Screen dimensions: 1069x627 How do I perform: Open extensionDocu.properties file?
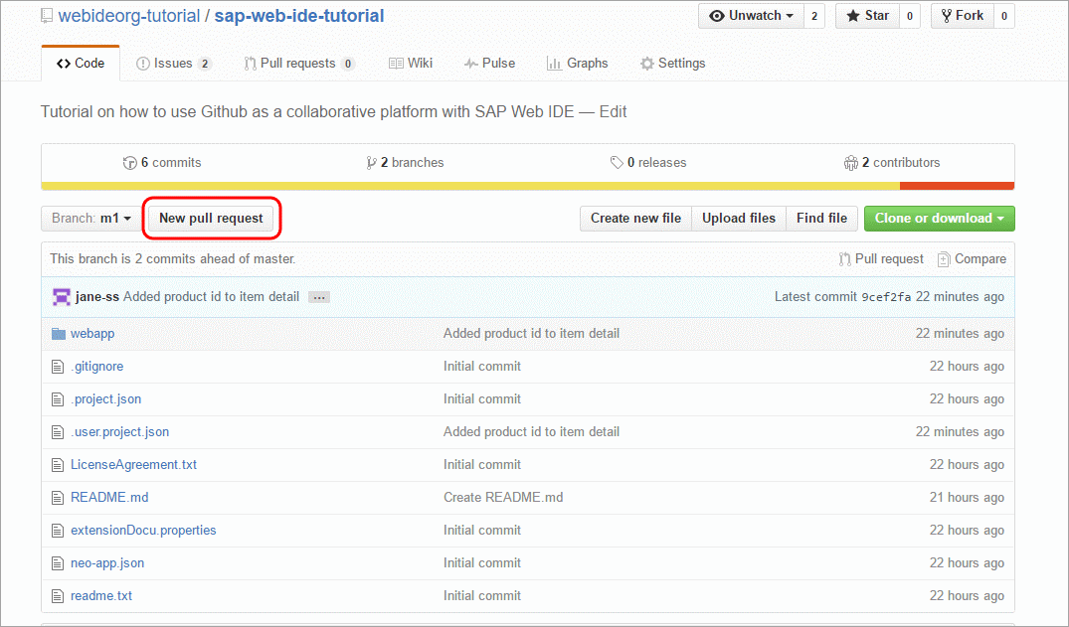pyautogui.click(x=143, y=531)
